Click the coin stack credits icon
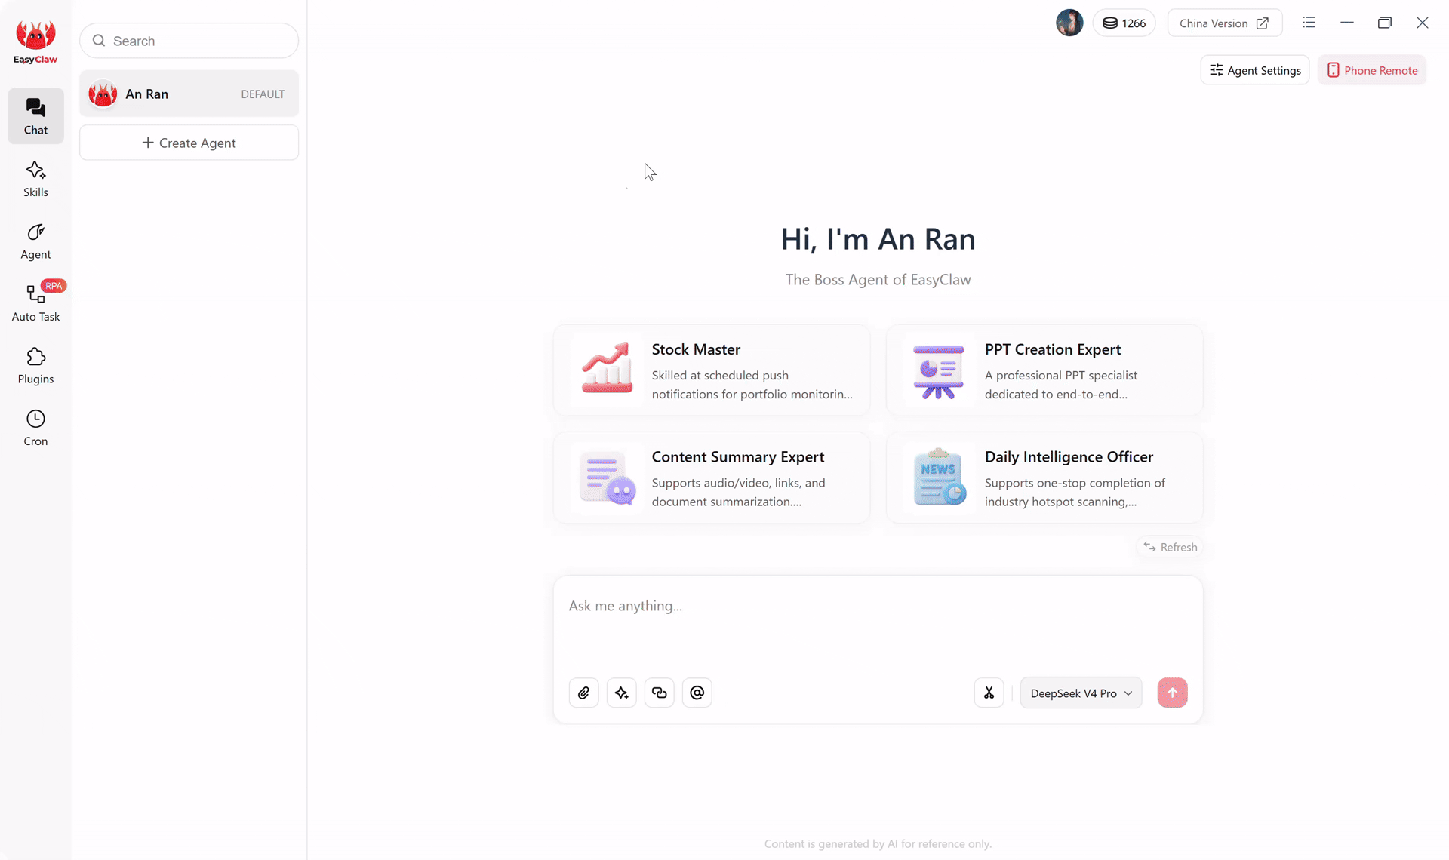 click(x=1109, y=23)
